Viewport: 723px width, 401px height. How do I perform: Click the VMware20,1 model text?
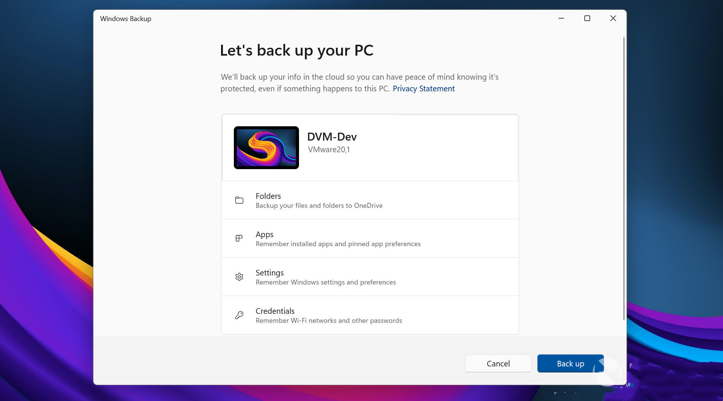coord(329,150)
